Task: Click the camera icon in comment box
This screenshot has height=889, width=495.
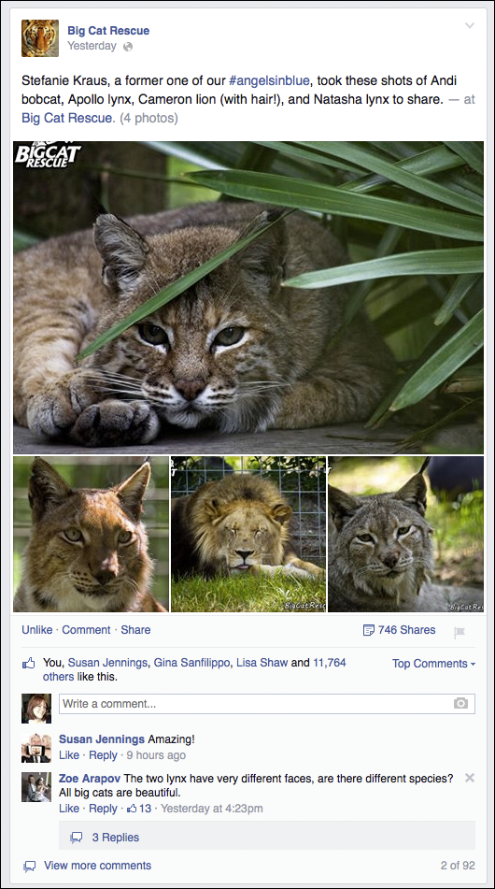Action: click(x=461, y=704)
